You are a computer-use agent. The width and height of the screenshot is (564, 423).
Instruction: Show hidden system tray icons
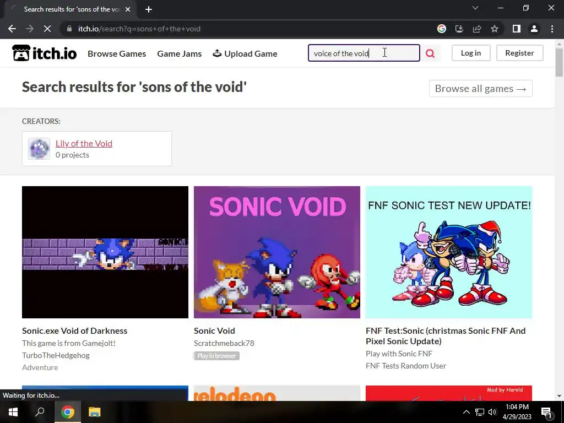pyautogui.click(x=466, y=412)
